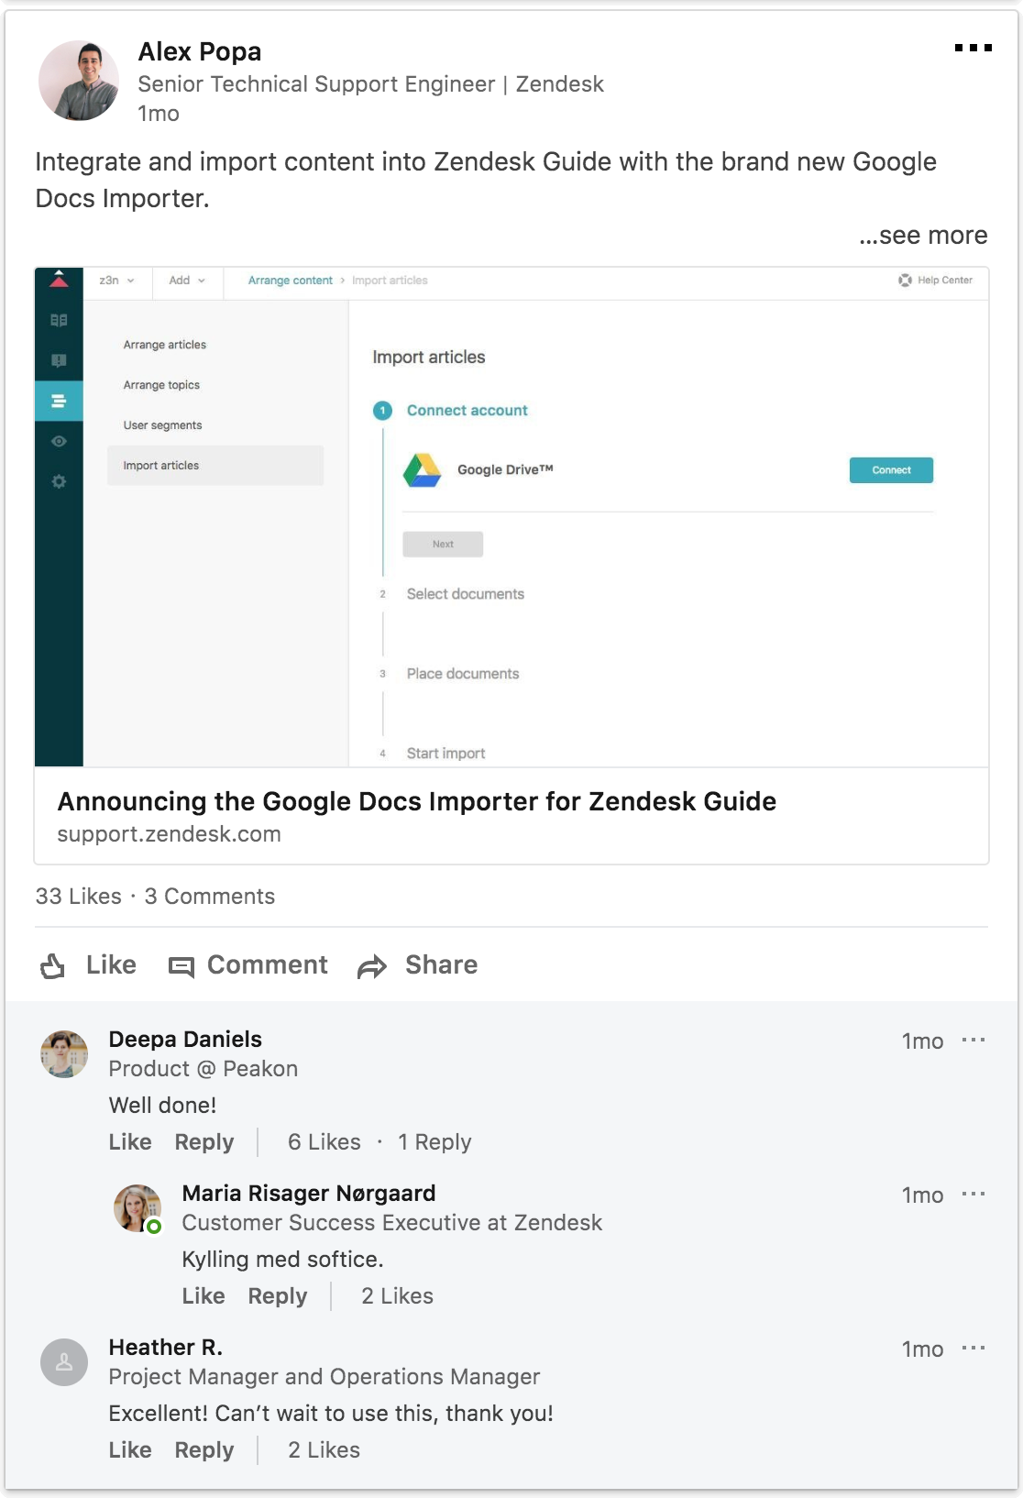Open options menu on Deepa Daniels' comment
Viewport: 1023px width, 1498px height.
pyautogui.click(x=973, y=1041)
